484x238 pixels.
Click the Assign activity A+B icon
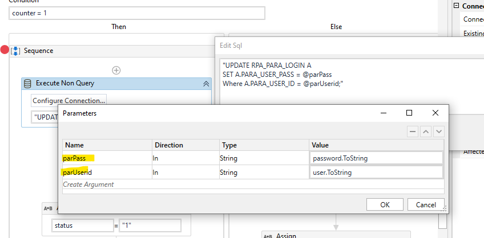pyautogui.click(x=48, y=208)
